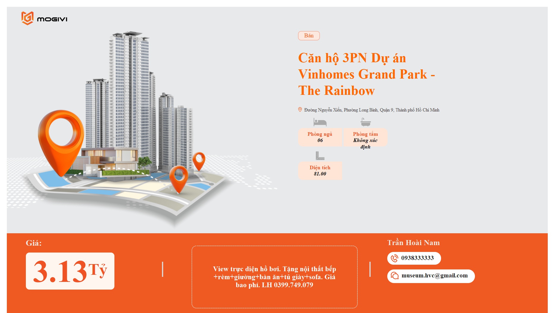Click the listing title 'Căn hộ 3PN Dự án Vinhomes Grand Park'

pos(366,74)
